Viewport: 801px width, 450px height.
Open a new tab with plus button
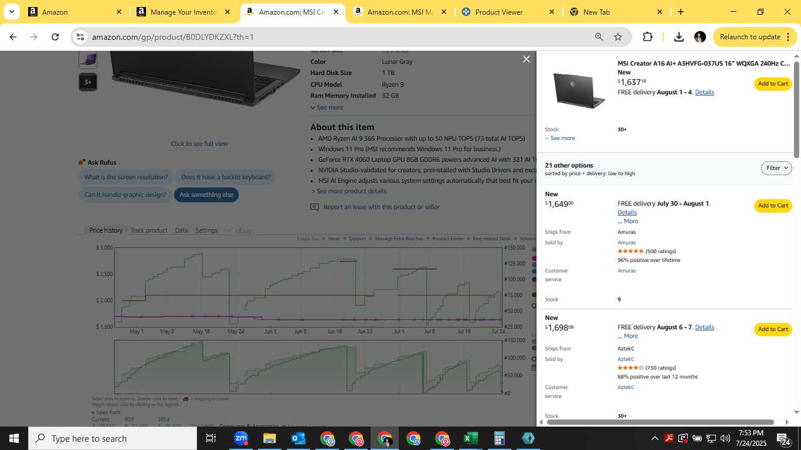(x=680, y=12)
